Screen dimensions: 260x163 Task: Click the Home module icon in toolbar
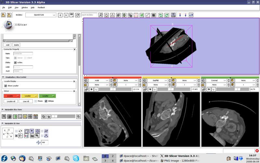106,15
